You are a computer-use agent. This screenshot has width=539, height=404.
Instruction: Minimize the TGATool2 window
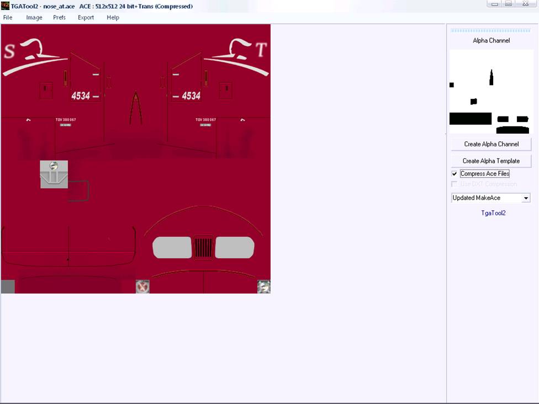495,4
